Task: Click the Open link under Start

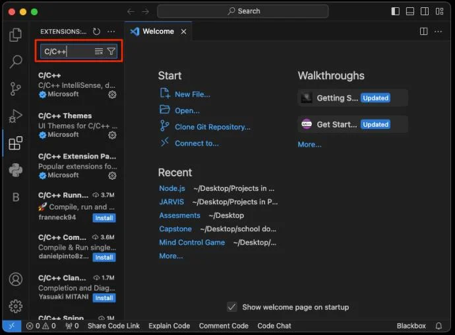Action: [x=187, y=110]
